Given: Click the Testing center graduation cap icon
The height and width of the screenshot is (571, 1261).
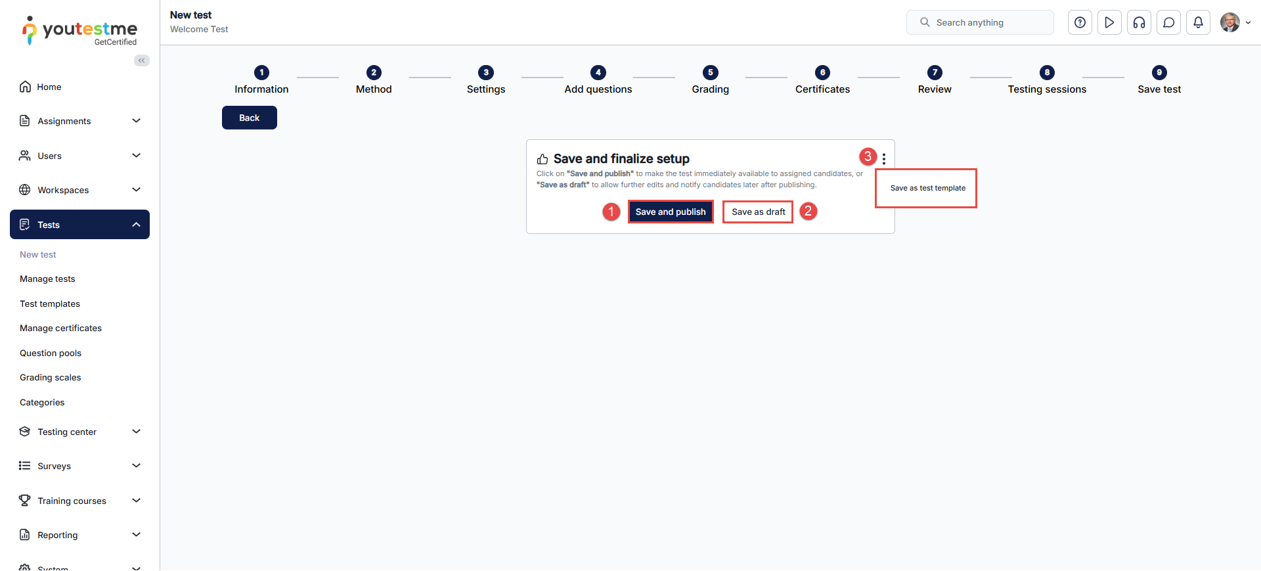Looking at the screenshot, I should 25,432.
